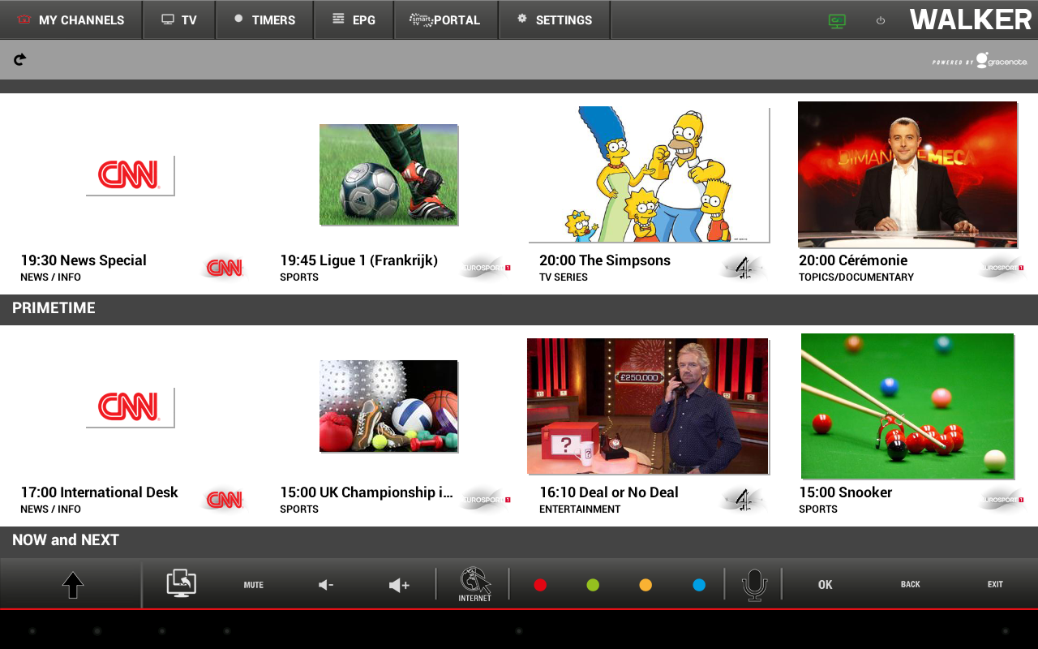This screenshot has height=649, width=1038.
Task: Select 16:10 Deal or No Deal title
Action: [x=609, y=492]
